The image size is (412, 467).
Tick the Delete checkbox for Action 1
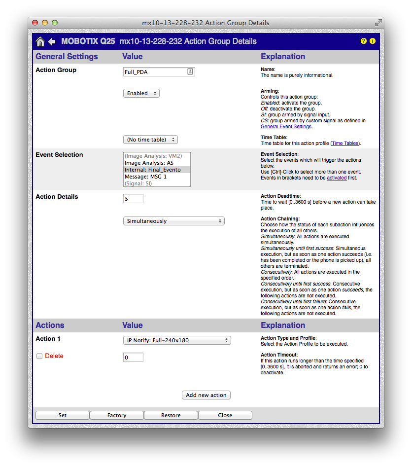39,356
